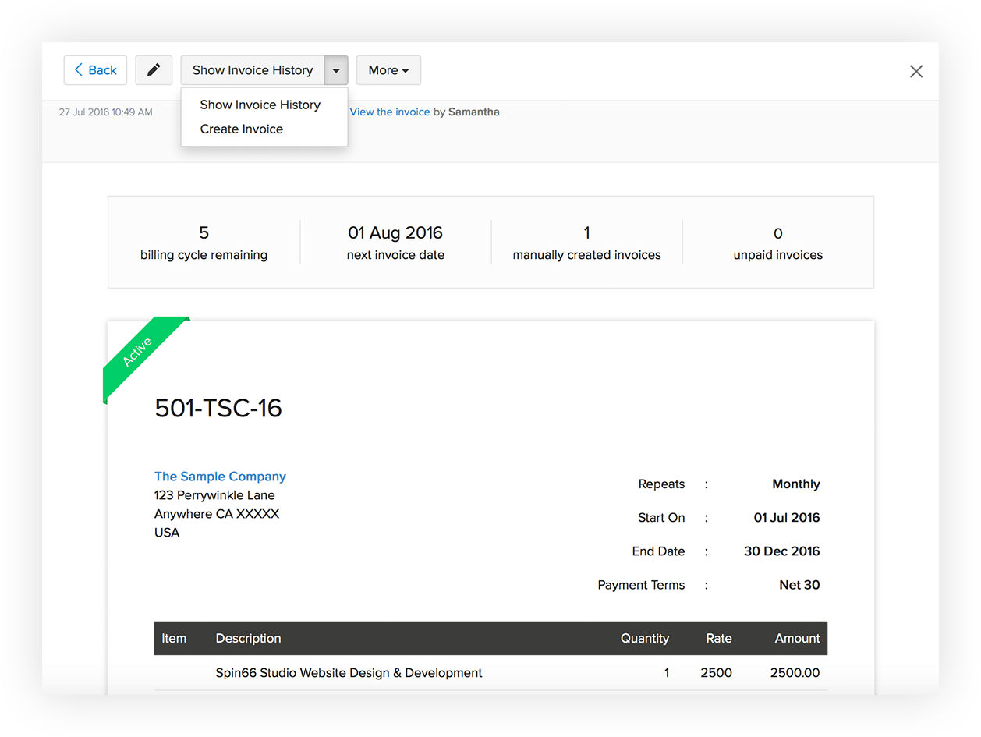The width and height of the screenshot is (981, 737).
Task: Expand the More options dropdown
Action: point(388,70)
